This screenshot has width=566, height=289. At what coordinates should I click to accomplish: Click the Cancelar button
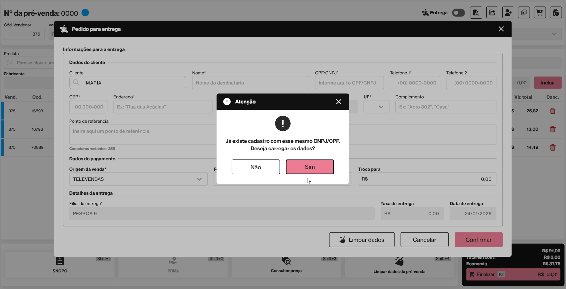424,240
